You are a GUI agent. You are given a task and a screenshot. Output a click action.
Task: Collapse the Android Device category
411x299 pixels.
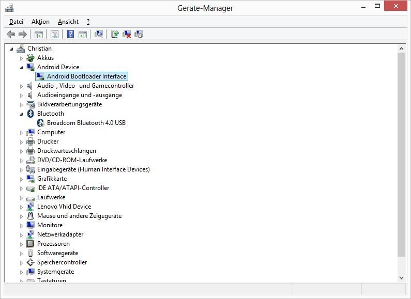22,68
